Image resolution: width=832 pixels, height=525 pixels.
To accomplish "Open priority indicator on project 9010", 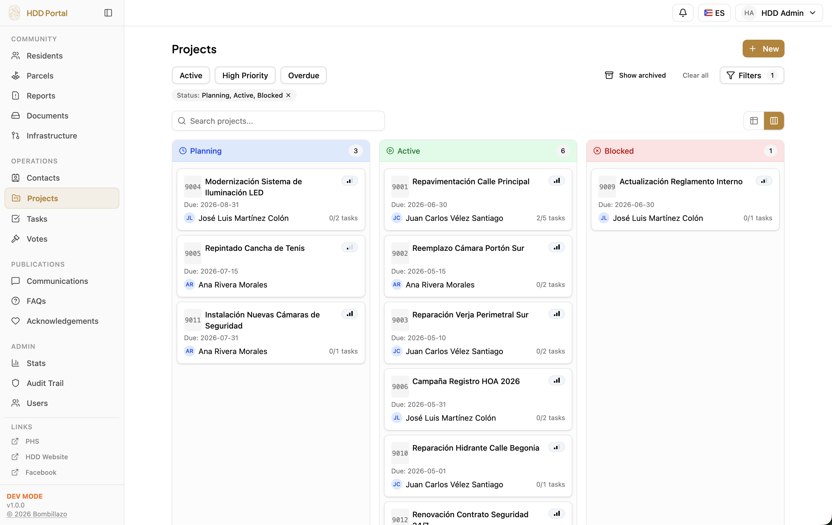I will tap(557, 447).
